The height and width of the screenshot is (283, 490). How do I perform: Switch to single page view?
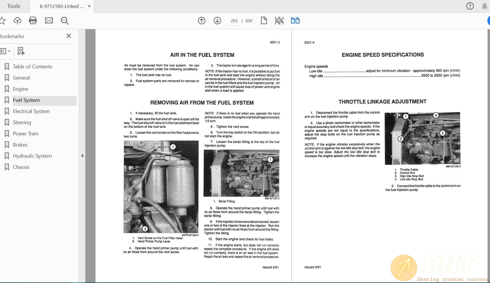(263, 20)
